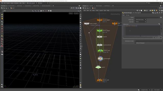163x91 pixels.
Task: Open the Attributes to Create dropdown
Action: (135, 41)
